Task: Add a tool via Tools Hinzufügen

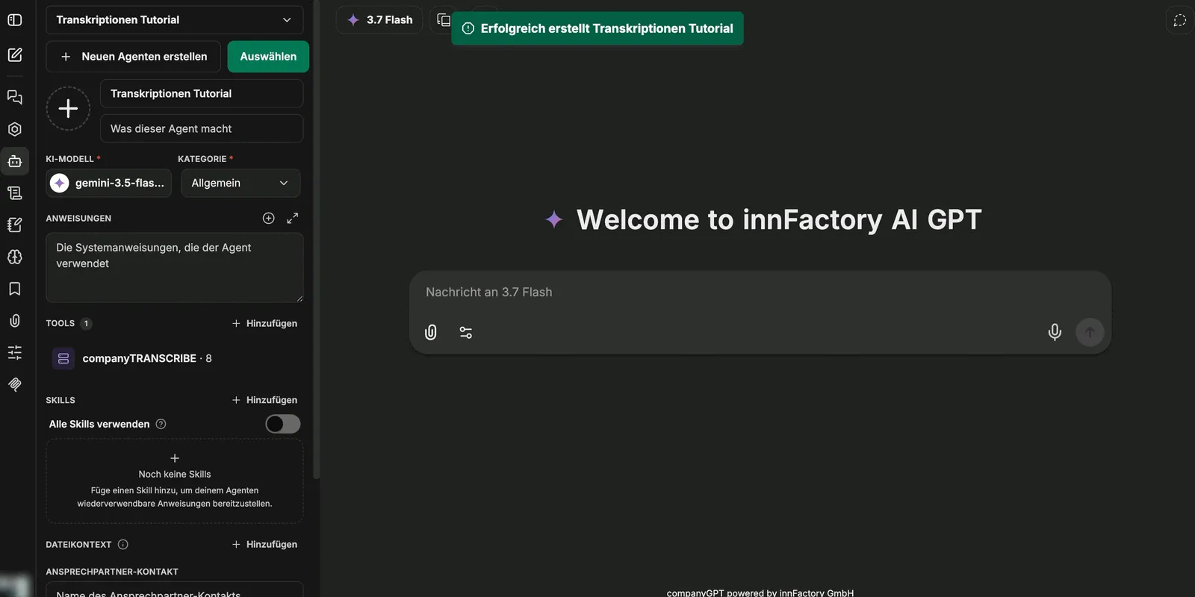Action: click(x=264, y=323)
